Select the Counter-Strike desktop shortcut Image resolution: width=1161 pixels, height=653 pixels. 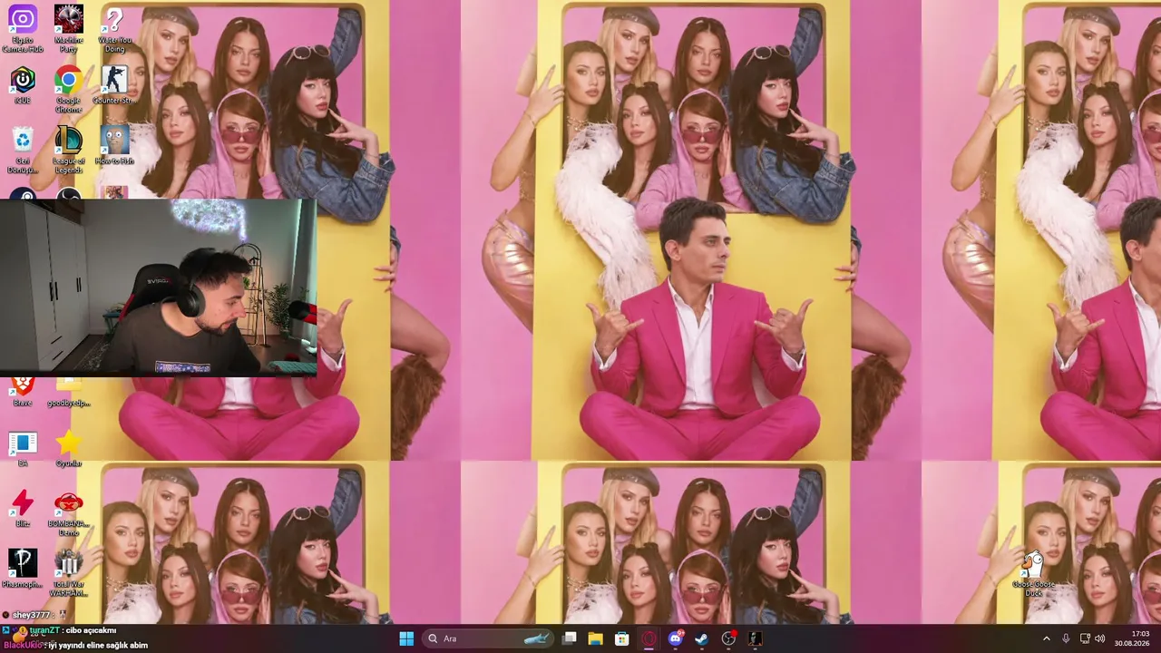(x=114, y=84)
